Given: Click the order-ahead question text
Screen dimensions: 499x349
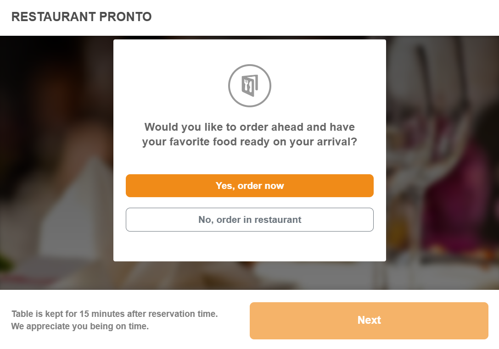Looking at the screenshot, I should pos(250,134).
